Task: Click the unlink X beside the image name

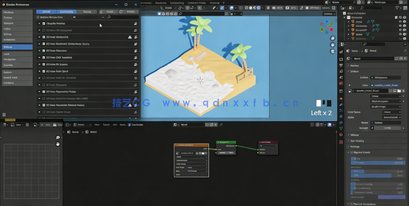Action: pos(404,91)
